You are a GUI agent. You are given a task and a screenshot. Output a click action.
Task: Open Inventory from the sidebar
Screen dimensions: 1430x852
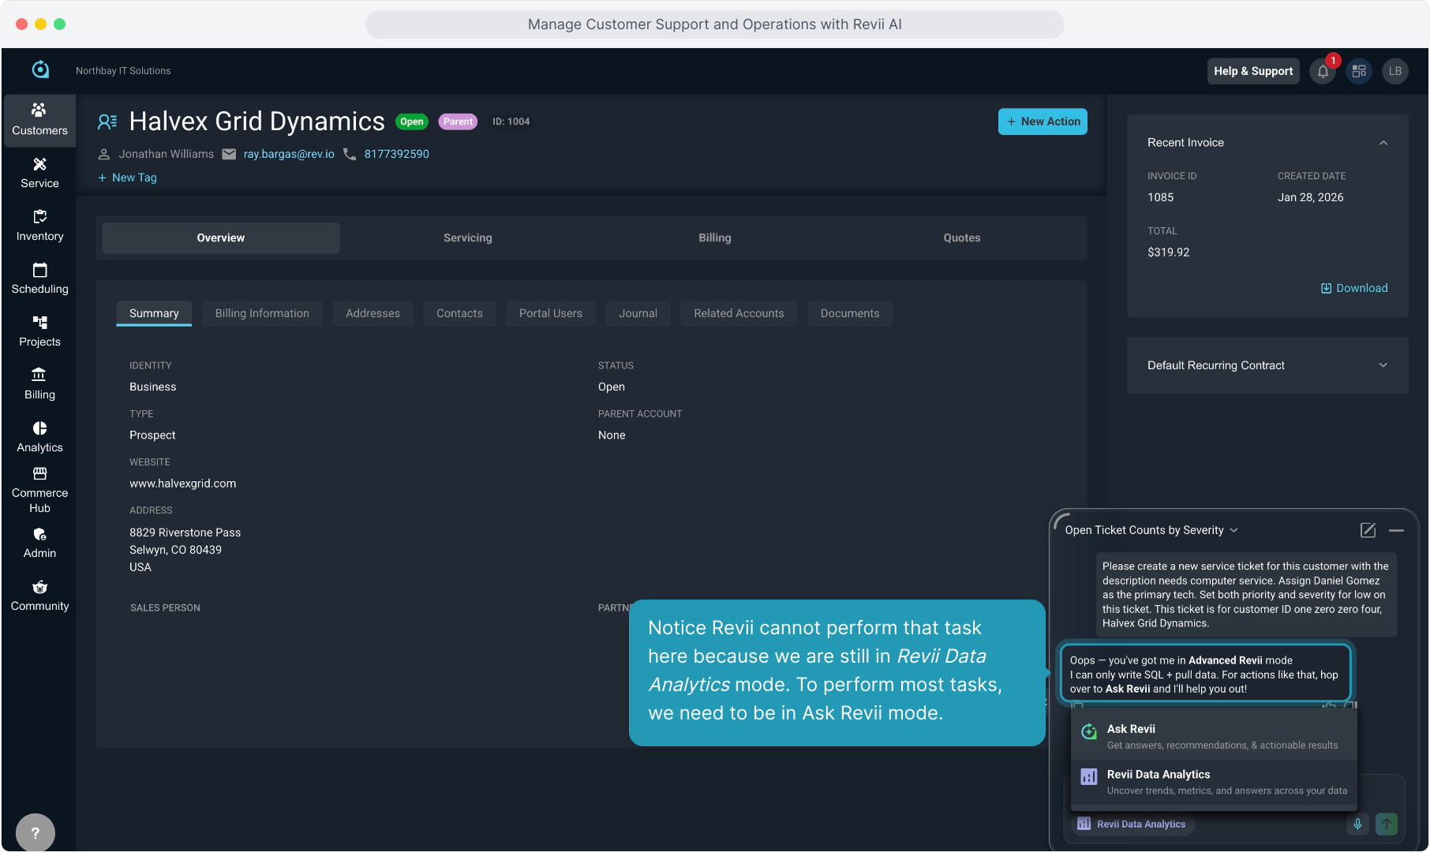(39, 226)
